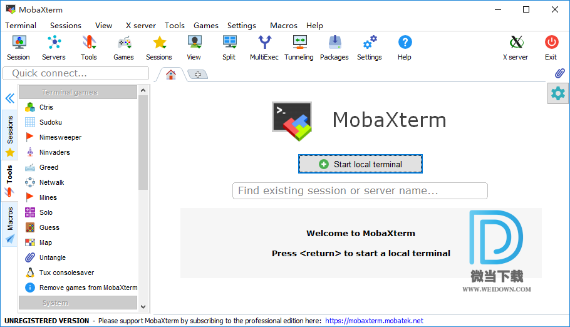Select the Split toolbar icon

[229, 48]
